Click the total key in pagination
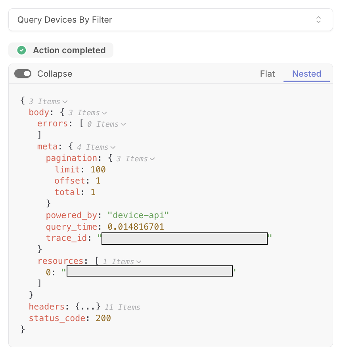 (67, 192)
